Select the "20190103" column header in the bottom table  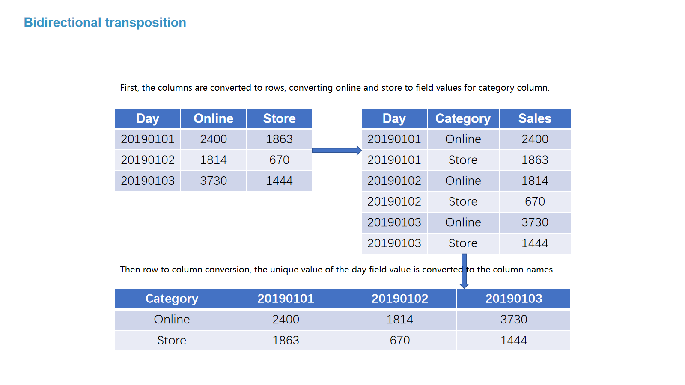[x=513, y=299]
